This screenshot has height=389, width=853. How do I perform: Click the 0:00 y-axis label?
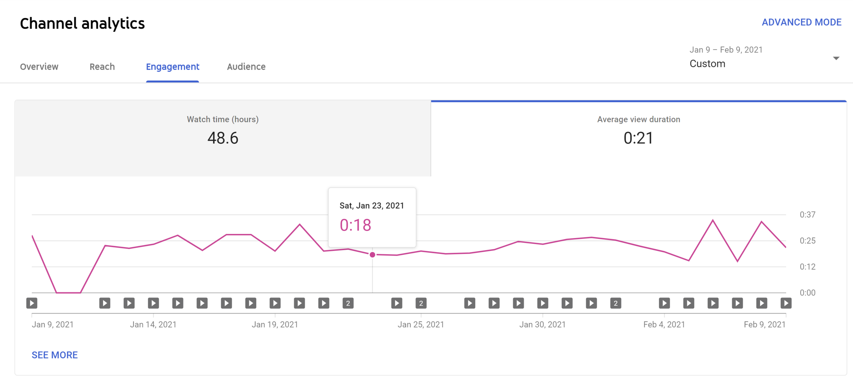pos(808,293)
